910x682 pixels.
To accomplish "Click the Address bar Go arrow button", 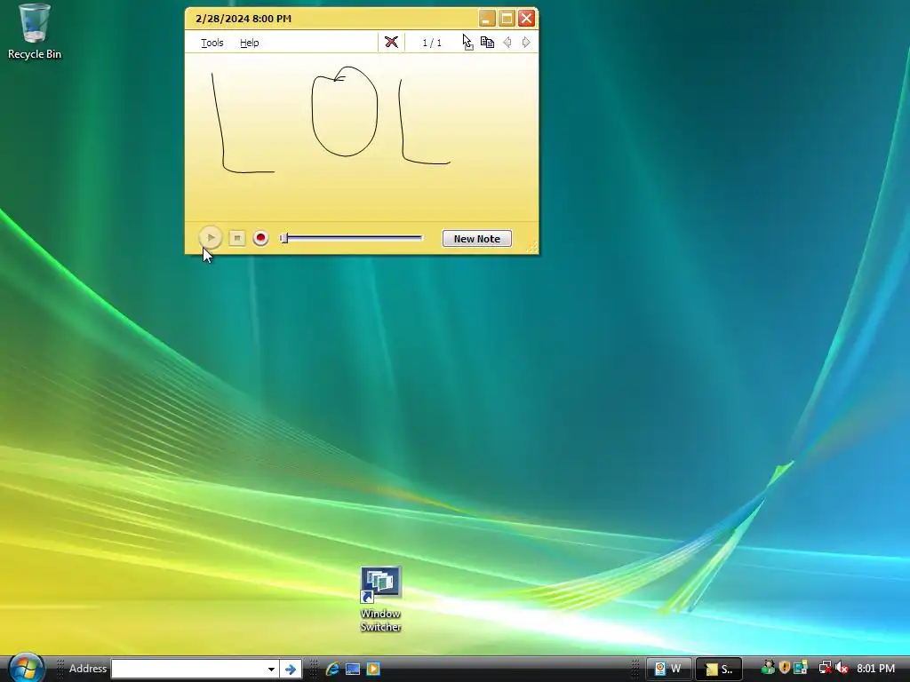I will [x=291, y=669].
